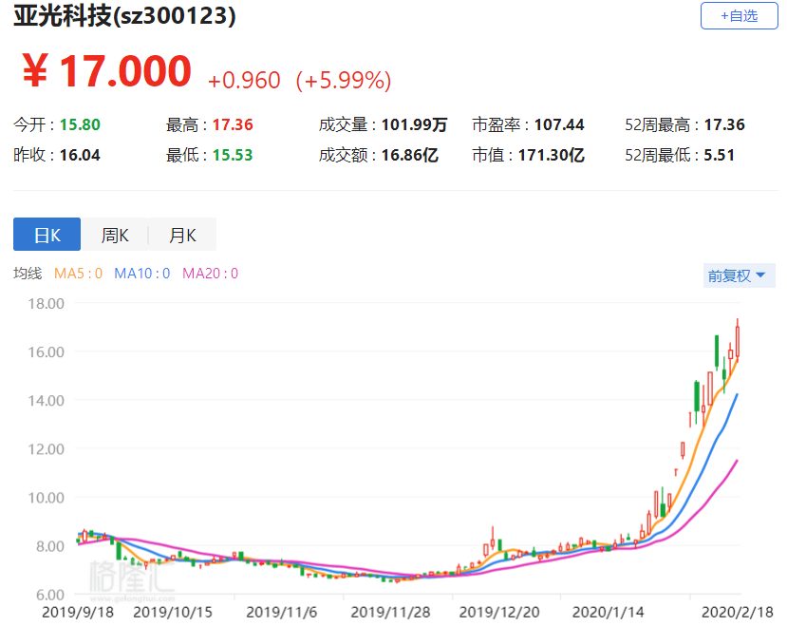The image size is (787, 626).
Task: Click the 2020/1/14 date axis label
Action: click(608, 612)
